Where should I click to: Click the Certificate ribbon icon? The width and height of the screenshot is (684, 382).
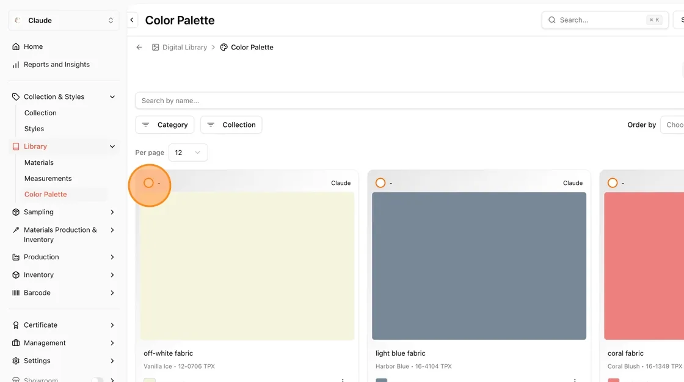coord(16,325)
